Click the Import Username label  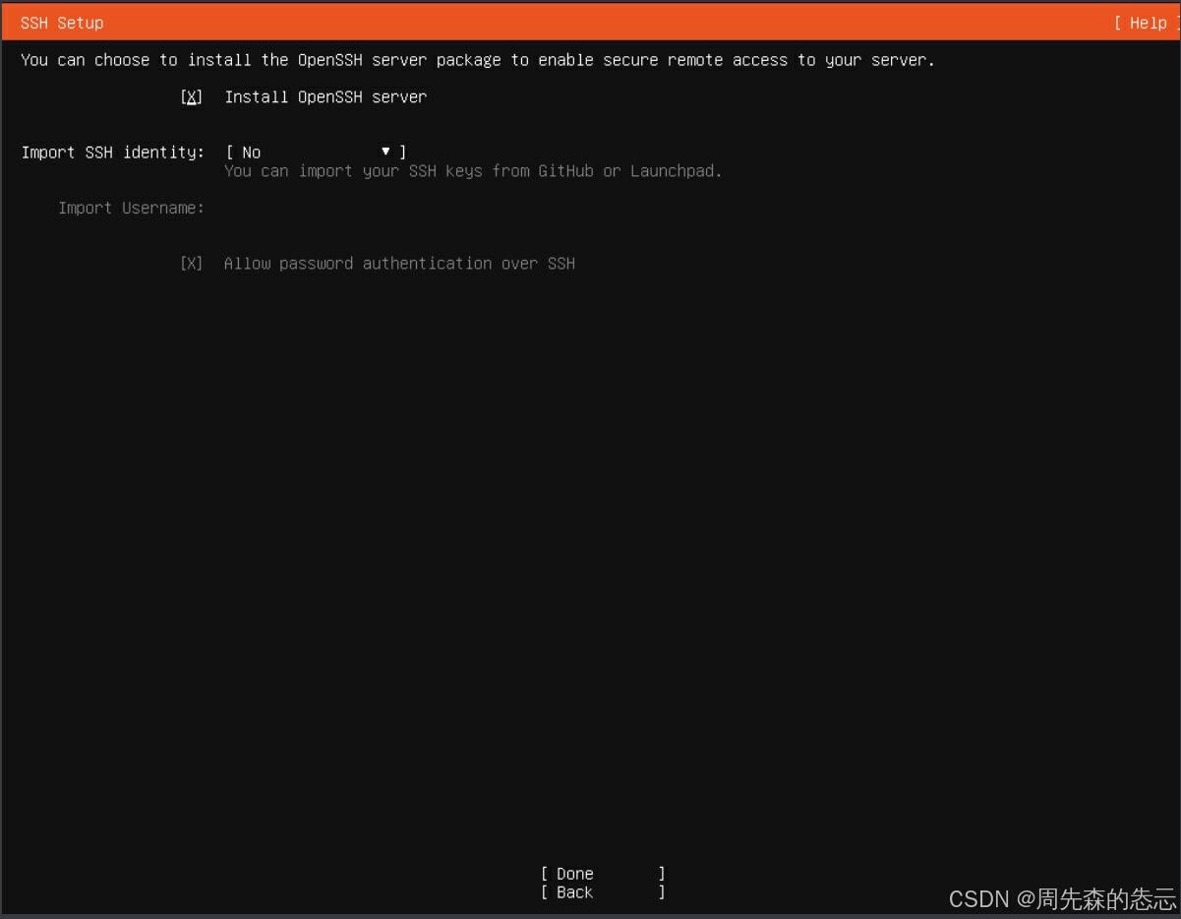[x=131, y=209]
